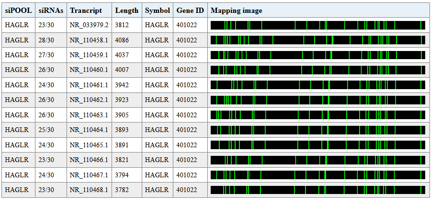441x204 pixels.
Task: Open mapping image for NR_110464.1
Action: tap(318, 130)
